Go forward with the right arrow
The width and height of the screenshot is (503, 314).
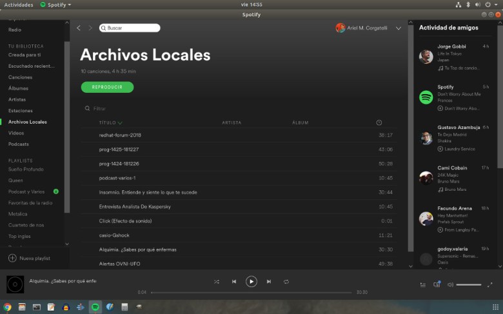[90, 28]
